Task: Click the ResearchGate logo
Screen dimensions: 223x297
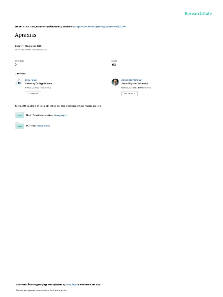Action: pos(198,13)
